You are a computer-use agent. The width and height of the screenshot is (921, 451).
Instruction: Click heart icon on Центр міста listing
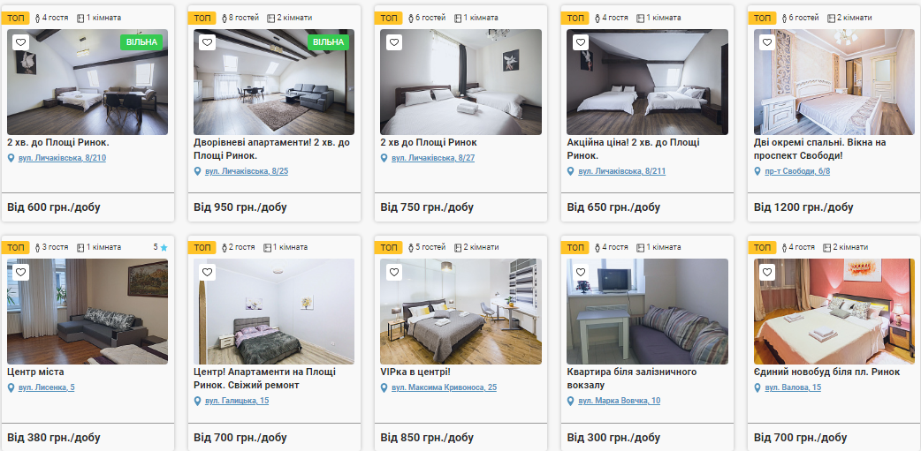[21, 272]
